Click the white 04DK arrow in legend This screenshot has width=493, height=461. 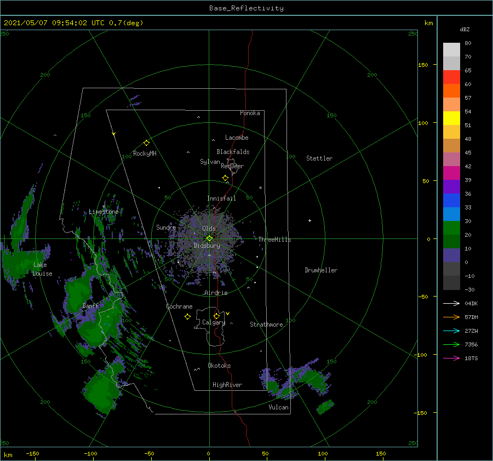[451, 303]
